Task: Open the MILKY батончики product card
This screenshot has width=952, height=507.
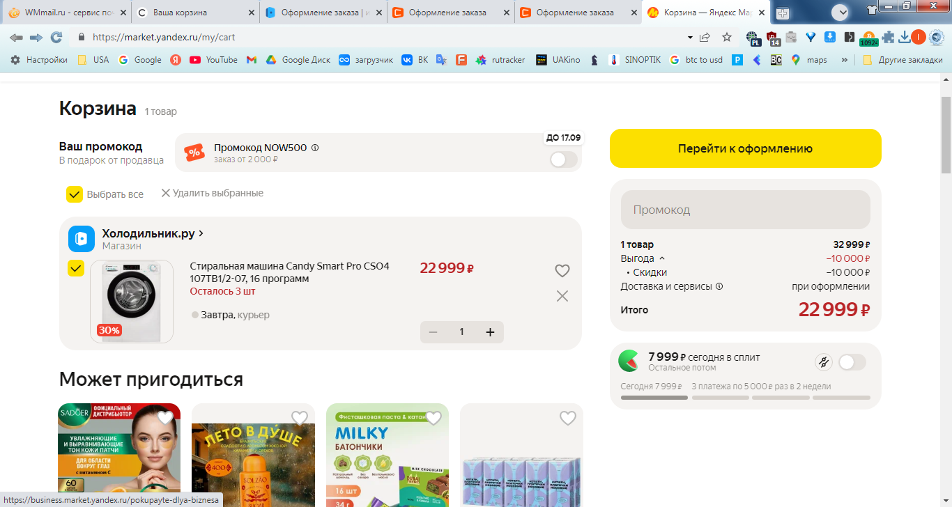Action: [387, 455]
